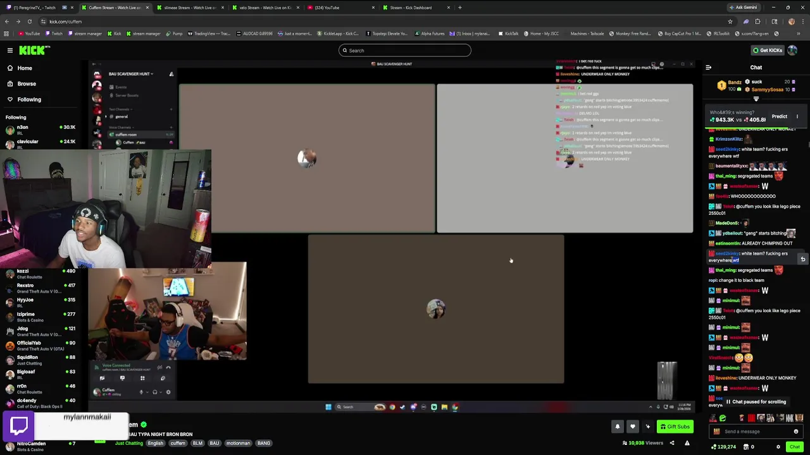The width and height of the screenshot is (810, 455).
Task: Click the sparkle icon beside Gift Subs
Action: [x=647, y=427]
